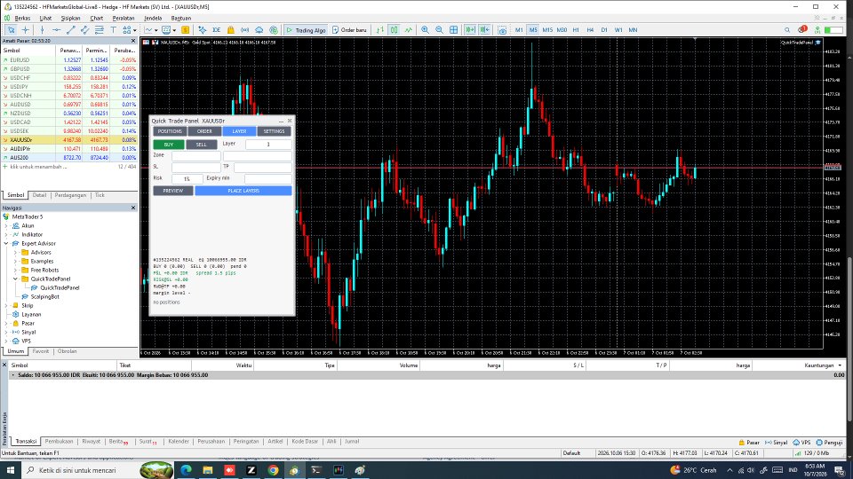
Task: Open search with magnifier icon in toolbar
Action: (787, 30)
